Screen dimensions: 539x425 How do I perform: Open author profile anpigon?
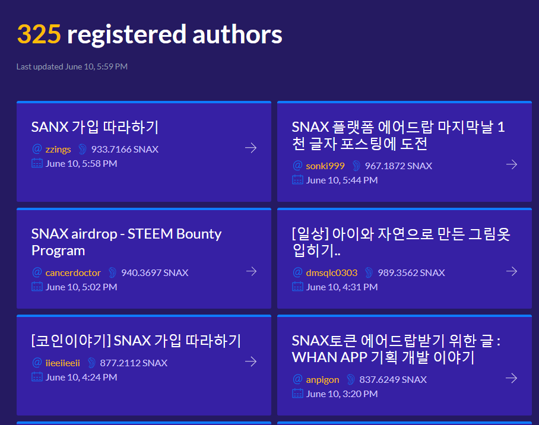[x=322, y=380]
